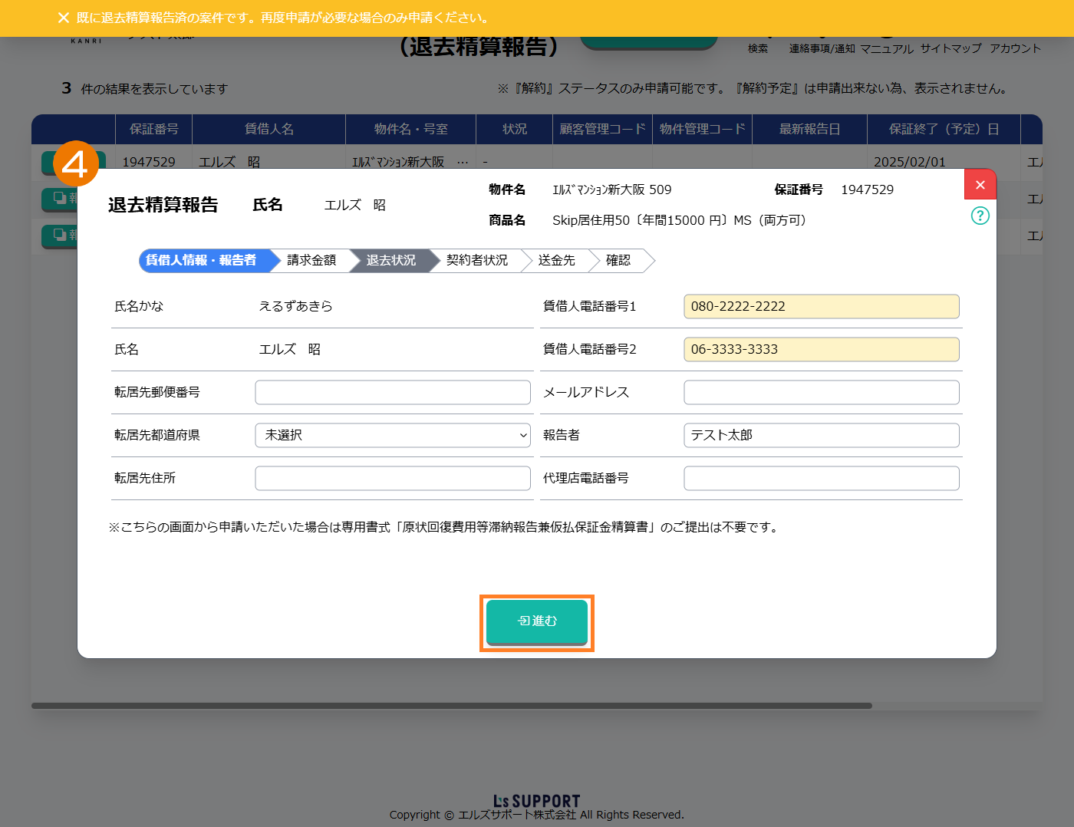This screenshot has width=1074, height=827.
Task: Edit the 賃借人電話番号1 field
Action: click(821, 306)
